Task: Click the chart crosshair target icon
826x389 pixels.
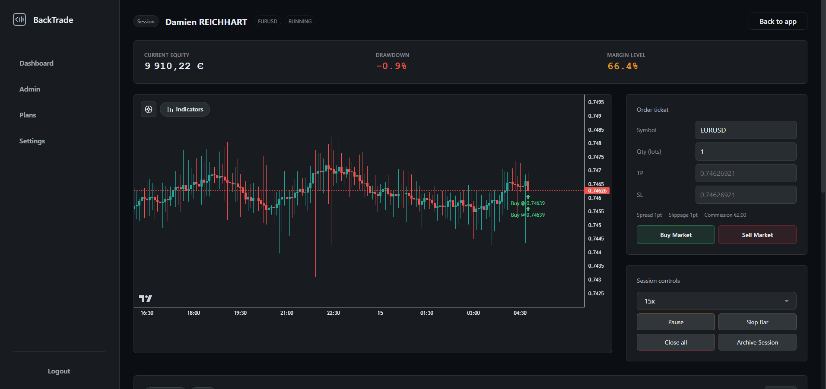Action: point(149,109)
